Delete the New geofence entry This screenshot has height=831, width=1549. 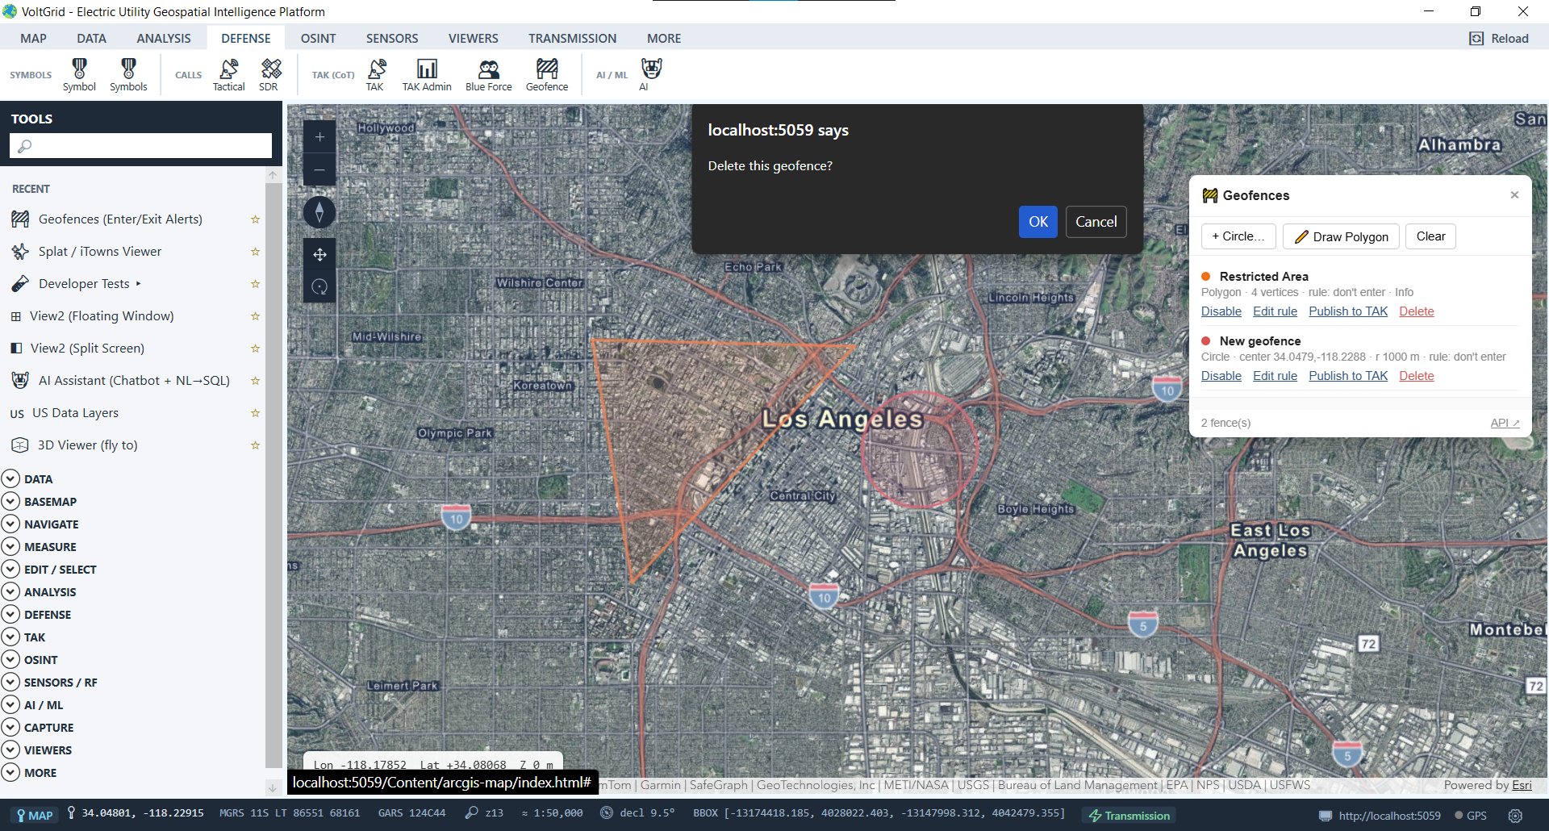[1416, 376]
